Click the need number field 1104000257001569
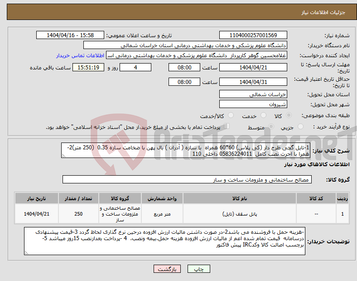357x281 pixels. coord(253,35)
